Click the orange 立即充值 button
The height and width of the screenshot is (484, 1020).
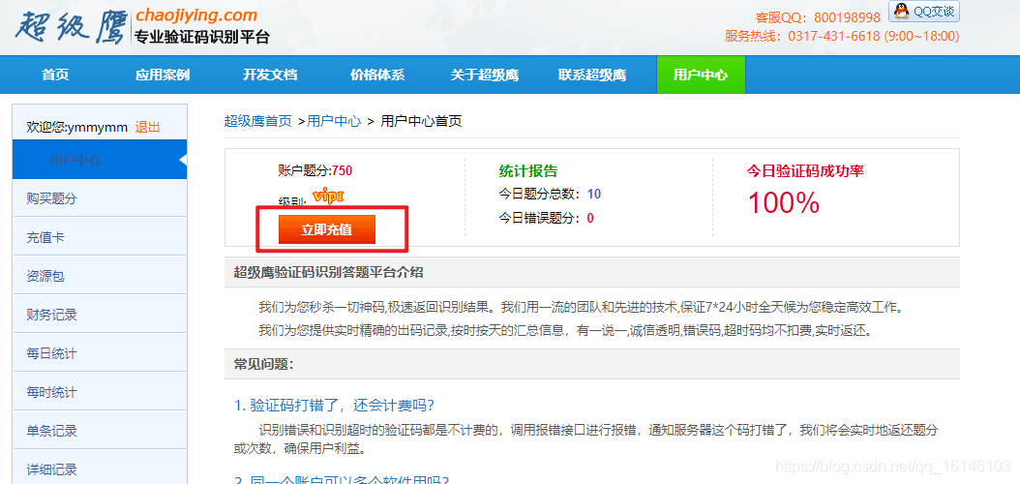coord(326,229)
